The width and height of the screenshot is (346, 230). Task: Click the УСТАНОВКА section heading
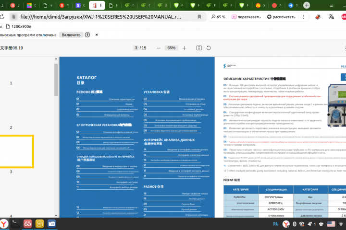click(157, 92)
